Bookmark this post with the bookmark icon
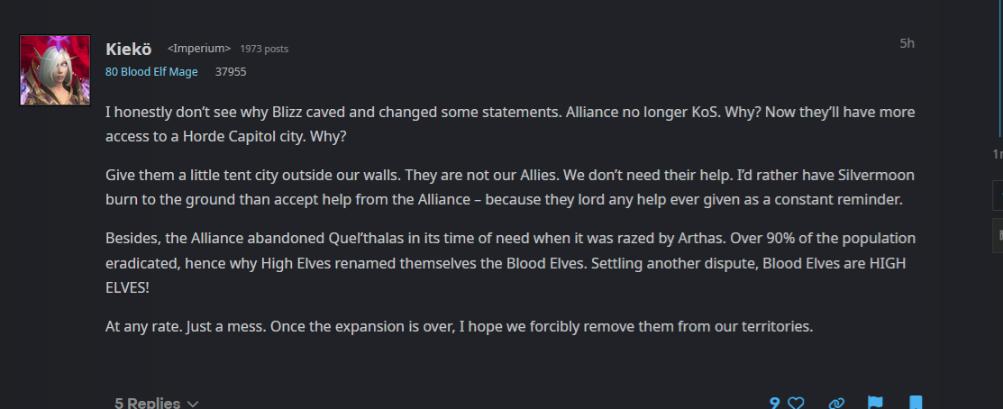 (x=916, y=403)
